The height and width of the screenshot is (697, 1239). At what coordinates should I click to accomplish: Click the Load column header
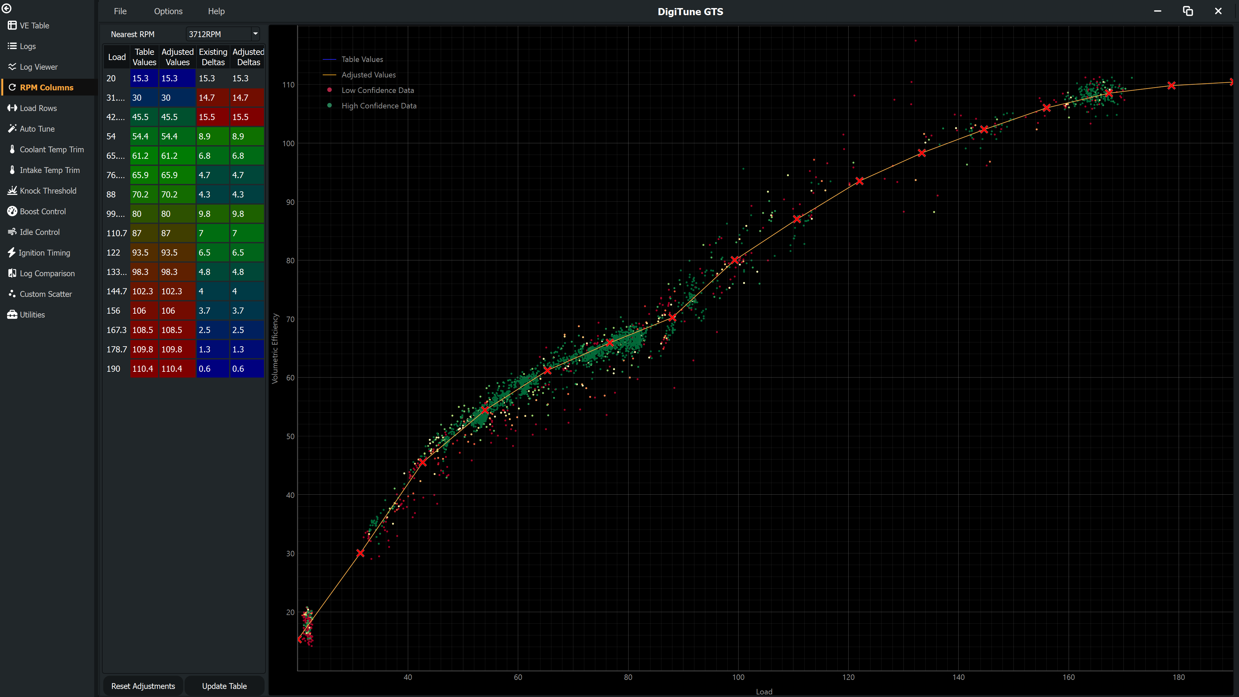pyautogui.click(x=117, y=57)
